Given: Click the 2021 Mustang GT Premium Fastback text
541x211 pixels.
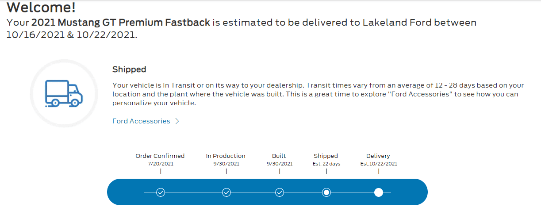Looking at the screenshot, I should [x=121, y=22].
